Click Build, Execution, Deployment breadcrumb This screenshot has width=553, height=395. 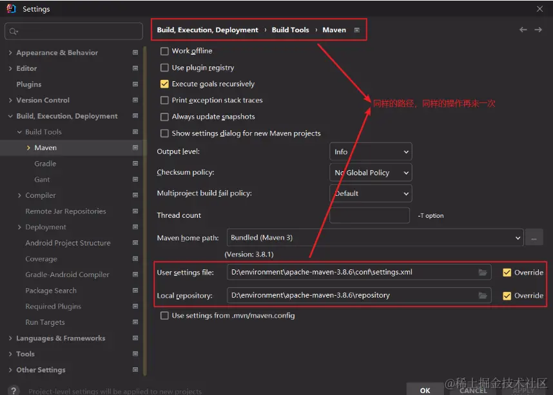[x=208, y=30]
